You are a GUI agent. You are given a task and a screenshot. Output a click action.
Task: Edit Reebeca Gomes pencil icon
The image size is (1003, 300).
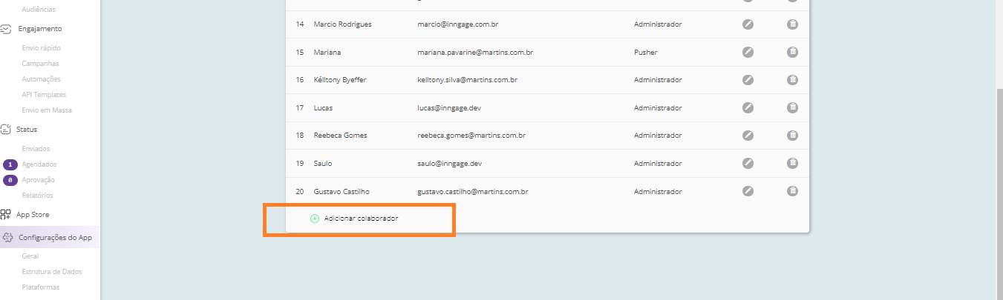point(748,136)
